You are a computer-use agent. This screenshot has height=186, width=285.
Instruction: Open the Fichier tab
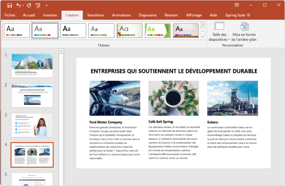tap(10, 15)
